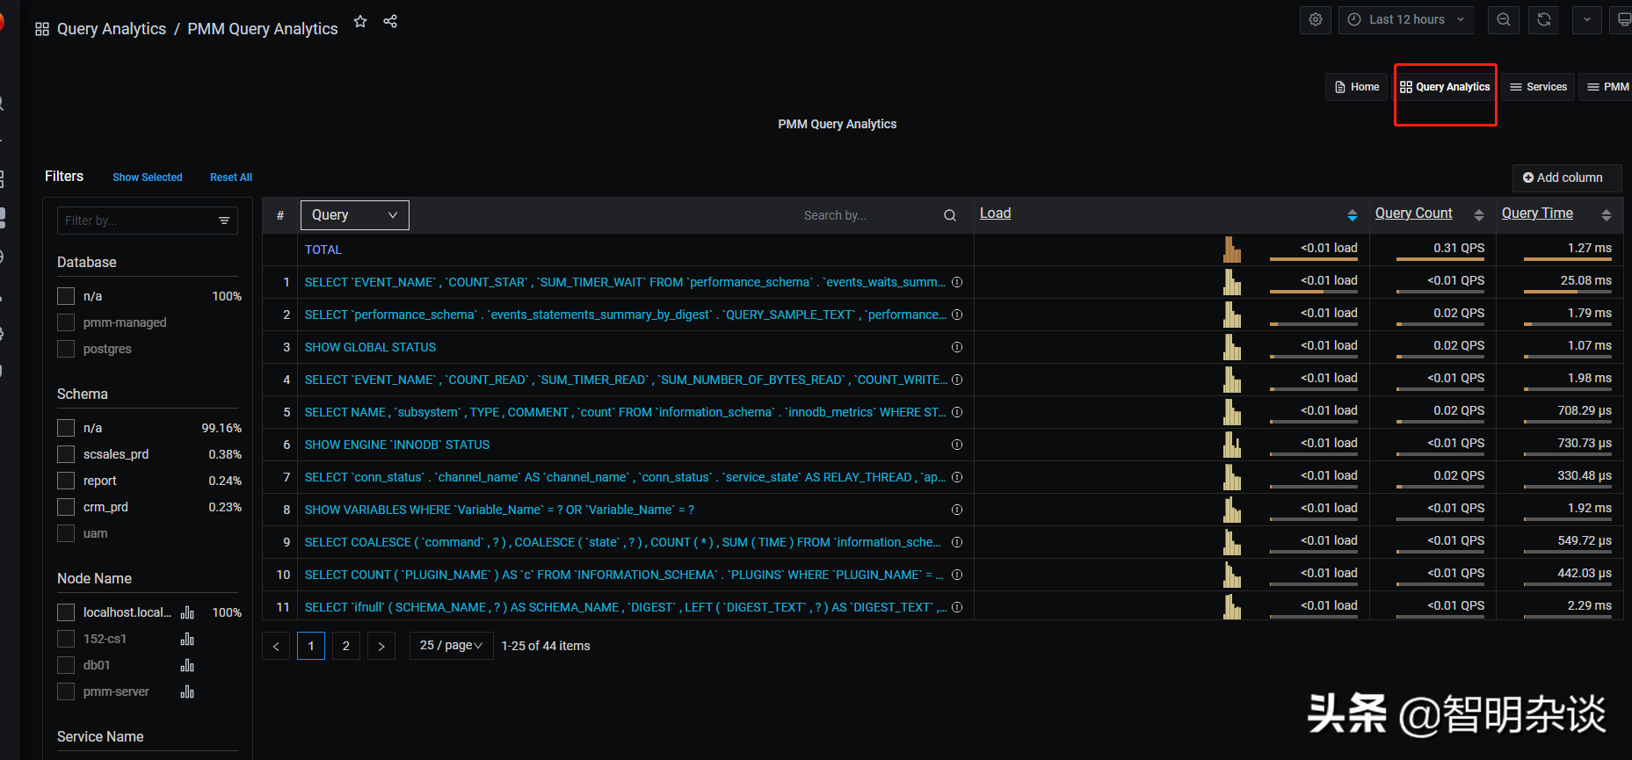Show info for SELECT COUNT PLUGIN_NAME query
The width and height of the screenshot is (1632, 760).
957,575
